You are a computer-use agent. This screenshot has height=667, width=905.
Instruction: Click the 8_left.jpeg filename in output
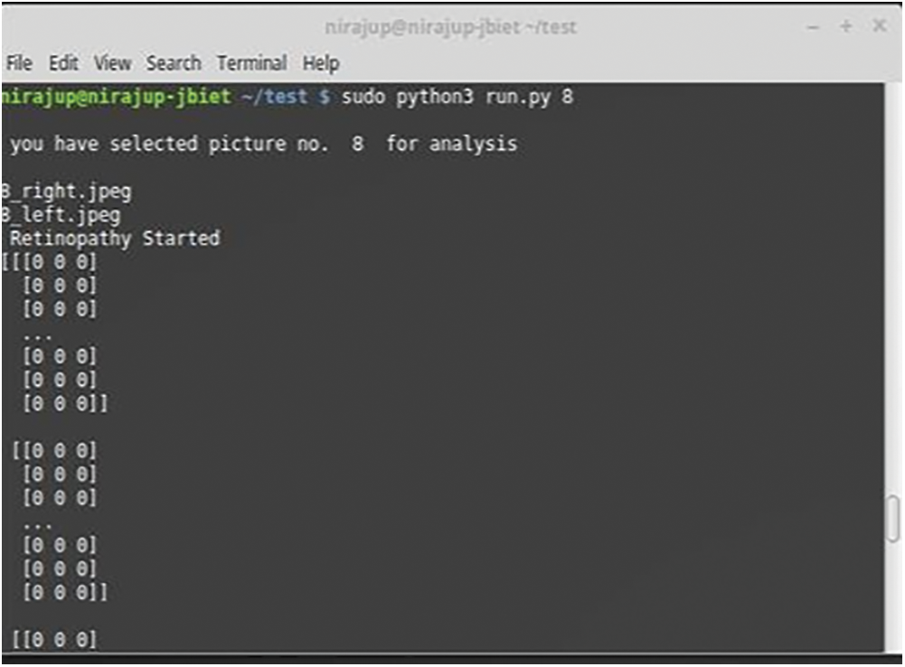coord(60,215)
